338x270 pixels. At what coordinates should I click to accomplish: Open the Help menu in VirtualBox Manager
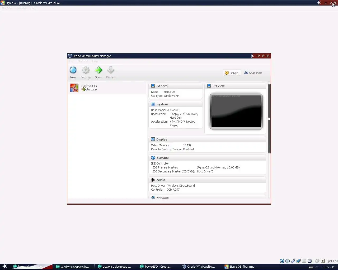click(x=95, y=61)
